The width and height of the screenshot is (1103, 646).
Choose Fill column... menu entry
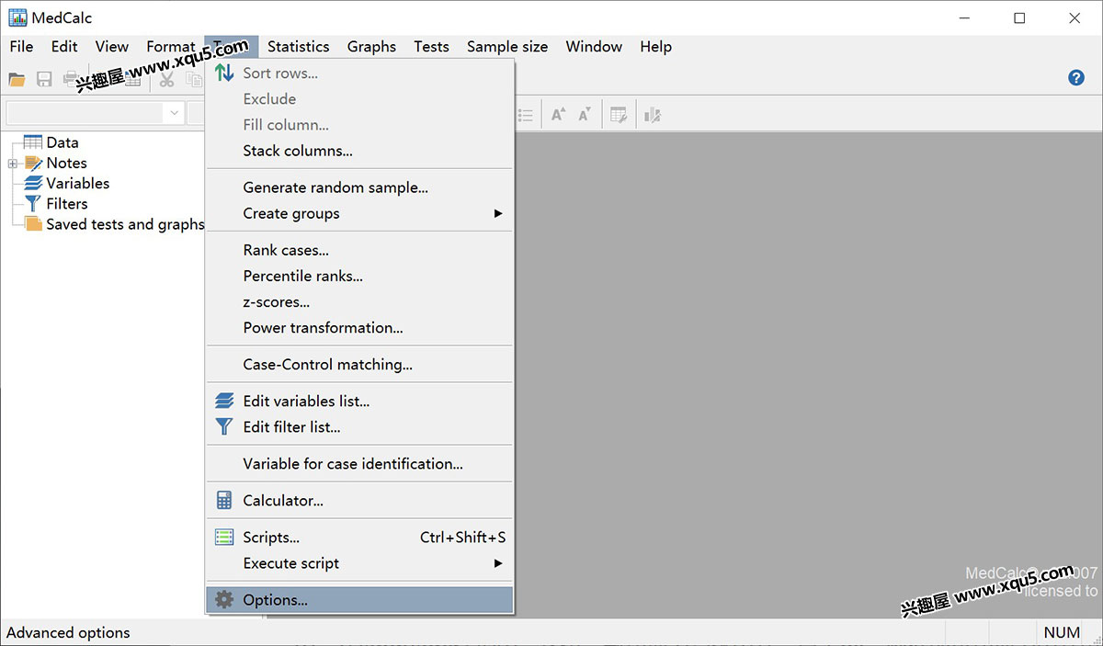coord(359,125)
